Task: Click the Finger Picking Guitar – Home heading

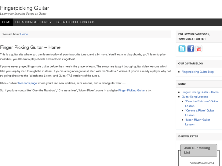Action: 30,48
